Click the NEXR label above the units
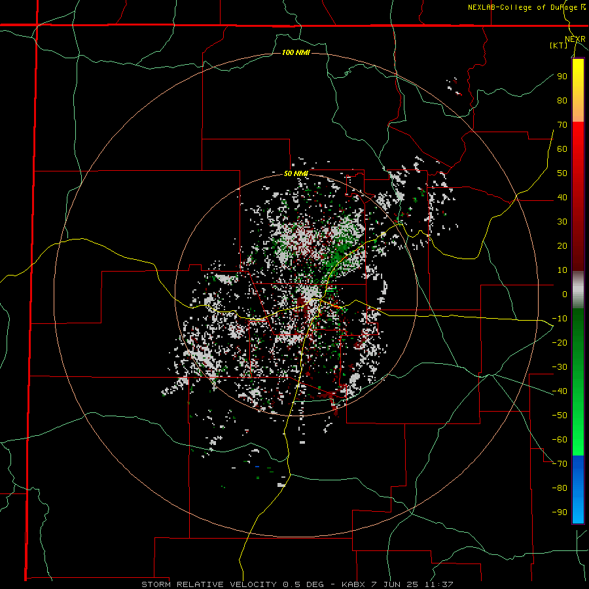The image size is (589, 589). pyautogui.click(x=575, y=39)
